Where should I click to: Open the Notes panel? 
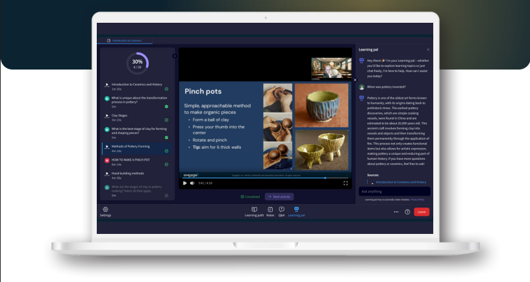[270, 211]
